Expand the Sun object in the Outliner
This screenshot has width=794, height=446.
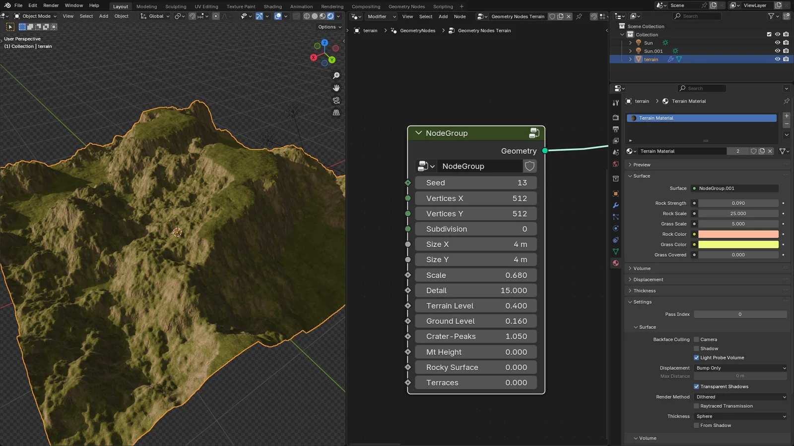point(630,43)
